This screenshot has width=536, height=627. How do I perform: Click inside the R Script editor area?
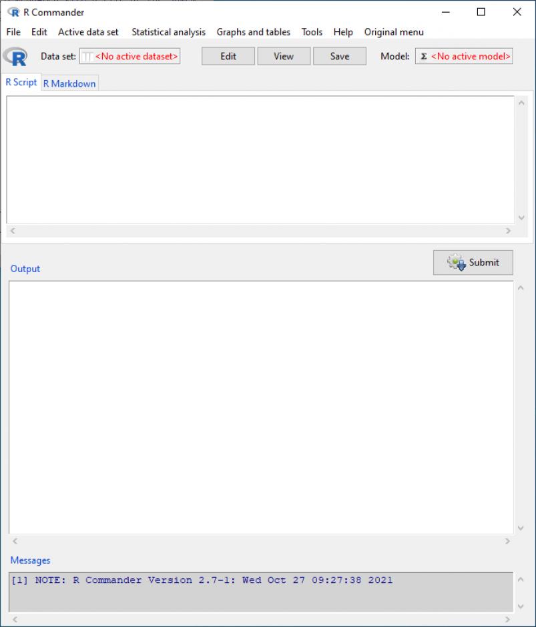tap(260, 159)
